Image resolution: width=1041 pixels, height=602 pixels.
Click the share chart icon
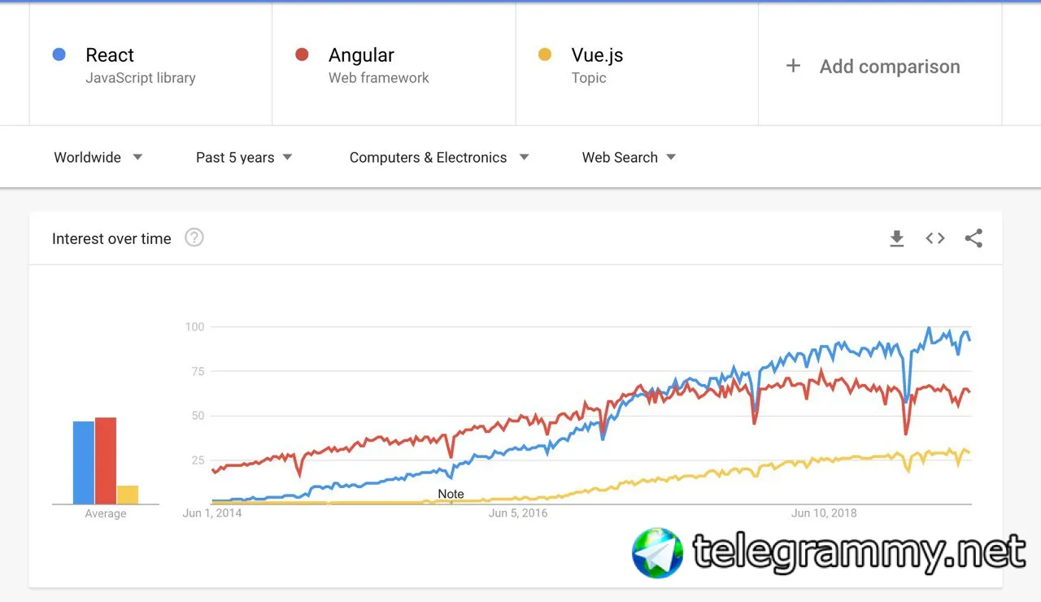[973, 238]
